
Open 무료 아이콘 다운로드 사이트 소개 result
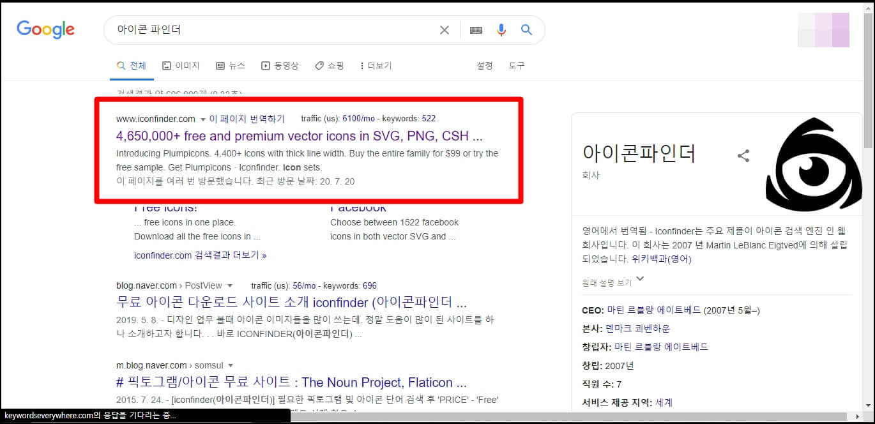(x=291, y=302)
